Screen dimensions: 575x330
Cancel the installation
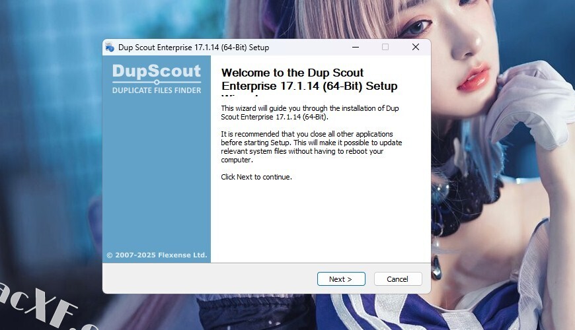[398, 279]
